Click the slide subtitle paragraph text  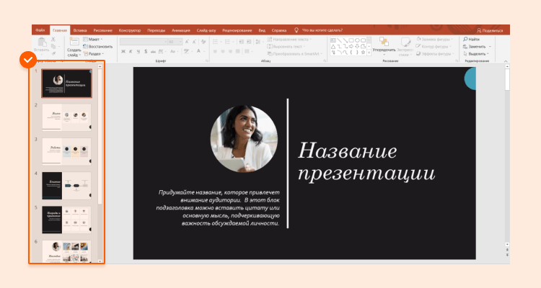(x=218, y=208)
